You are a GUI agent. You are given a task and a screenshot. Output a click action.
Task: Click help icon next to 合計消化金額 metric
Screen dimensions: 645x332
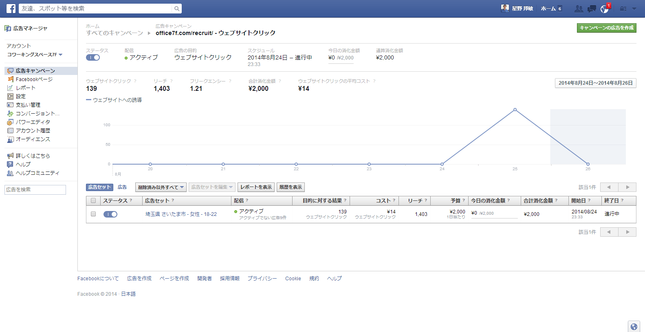click(x=280, y=81)
